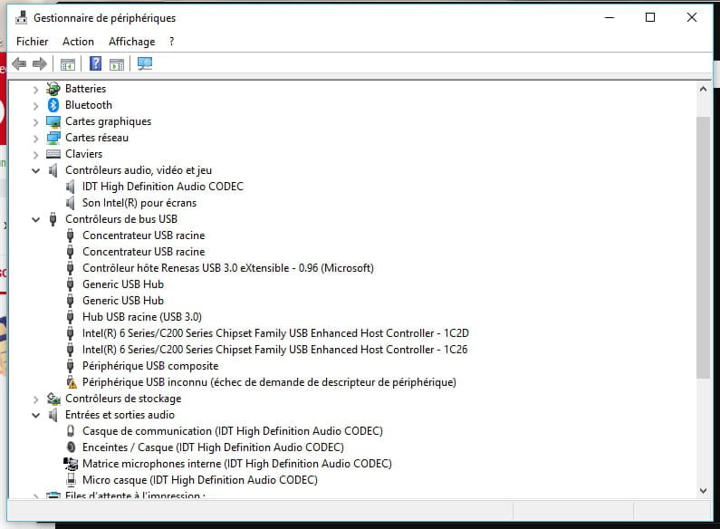Select Casque de communication entry
Screen dimensions: 720x529
[233, 431]
